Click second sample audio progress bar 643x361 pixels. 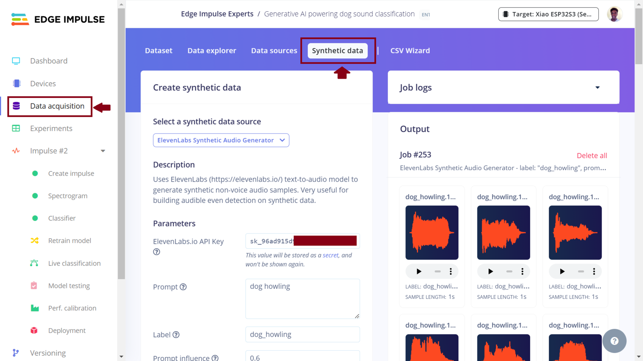pos(509,272)
